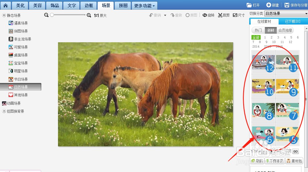Image resolution: width=308 pixels, height=172 pixels.
Task: Click the 尺寸 resize tool
Action: click(x=239, y=15)
